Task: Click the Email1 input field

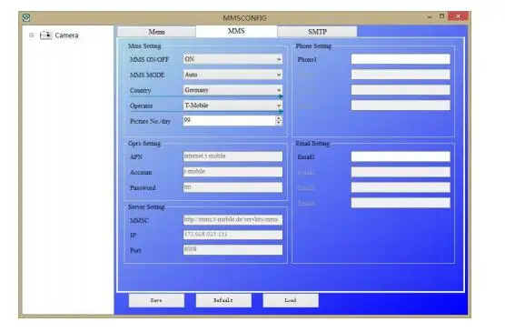Action: click(x=401, y=156)
